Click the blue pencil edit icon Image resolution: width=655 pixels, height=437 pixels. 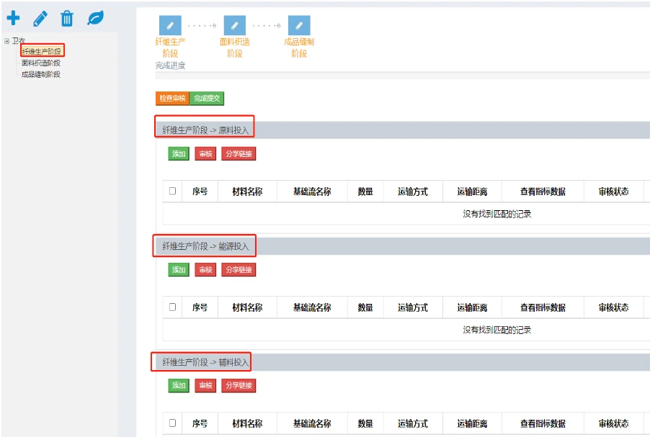pos(40,19)
